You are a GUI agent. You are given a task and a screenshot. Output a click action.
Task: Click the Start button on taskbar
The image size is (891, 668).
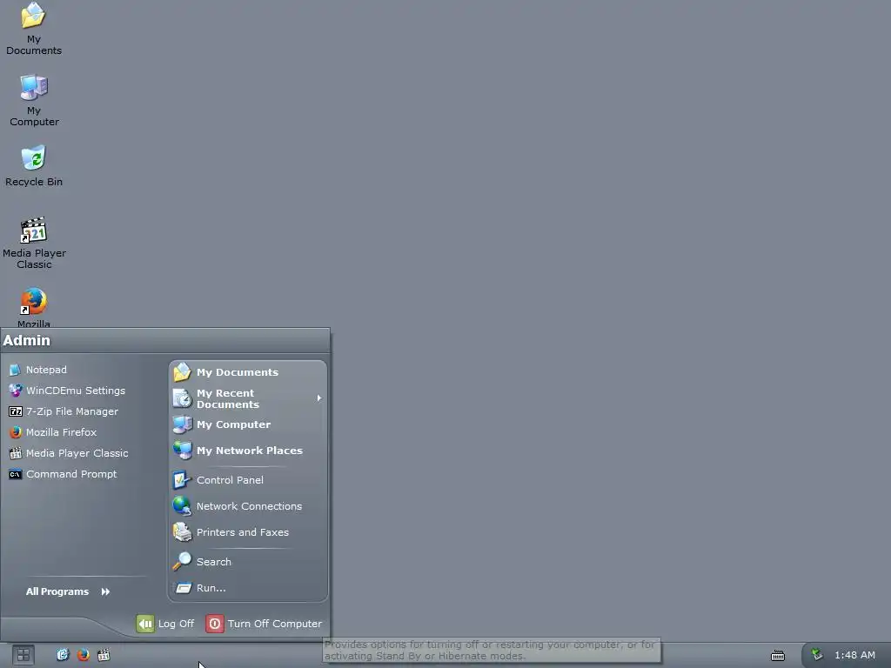tap(23, 656)
